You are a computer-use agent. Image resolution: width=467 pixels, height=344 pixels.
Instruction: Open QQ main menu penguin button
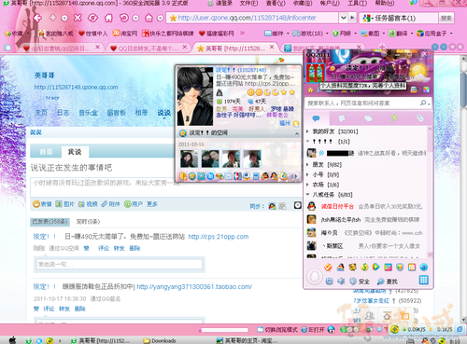click(315, 276)
